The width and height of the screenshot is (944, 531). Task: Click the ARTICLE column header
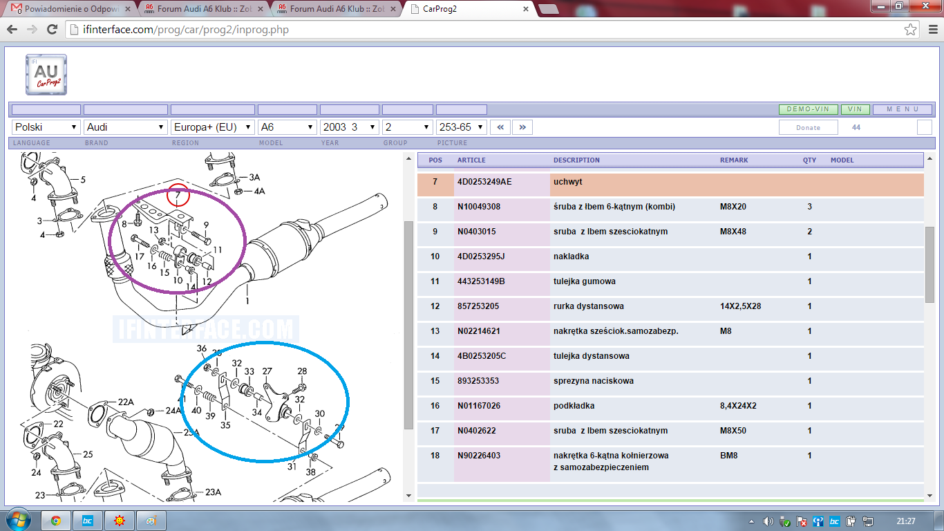coord(471,160)
